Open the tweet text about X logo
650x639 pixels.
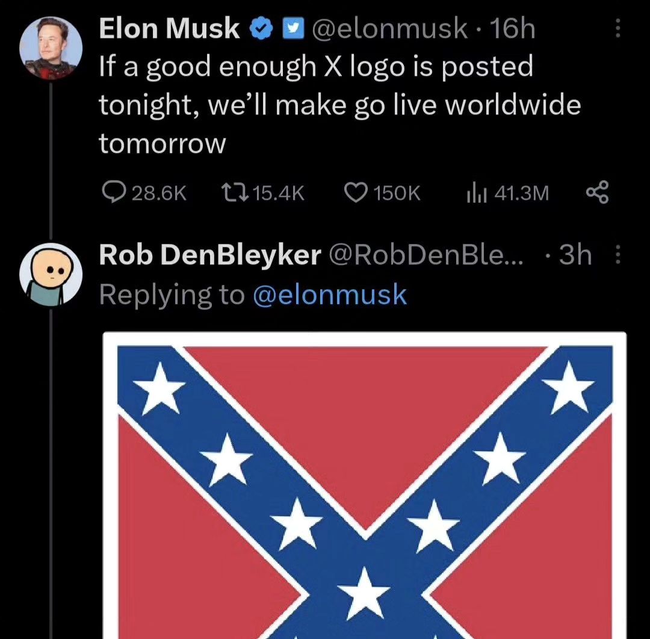coord(339,104)
